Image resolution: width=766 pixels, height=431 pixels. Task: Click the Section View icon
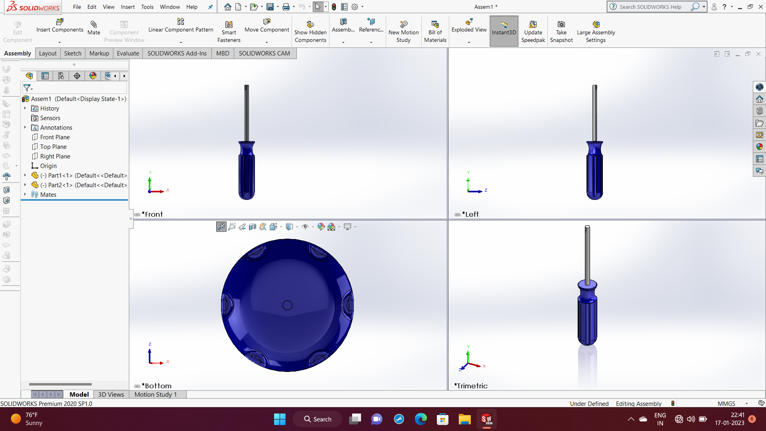point(253,227)
